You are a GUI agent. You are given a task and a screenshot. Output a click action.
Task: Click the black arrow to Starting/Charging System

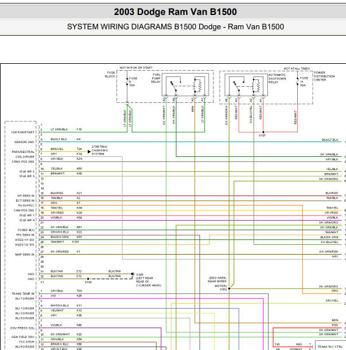click(x=89, y=152)
